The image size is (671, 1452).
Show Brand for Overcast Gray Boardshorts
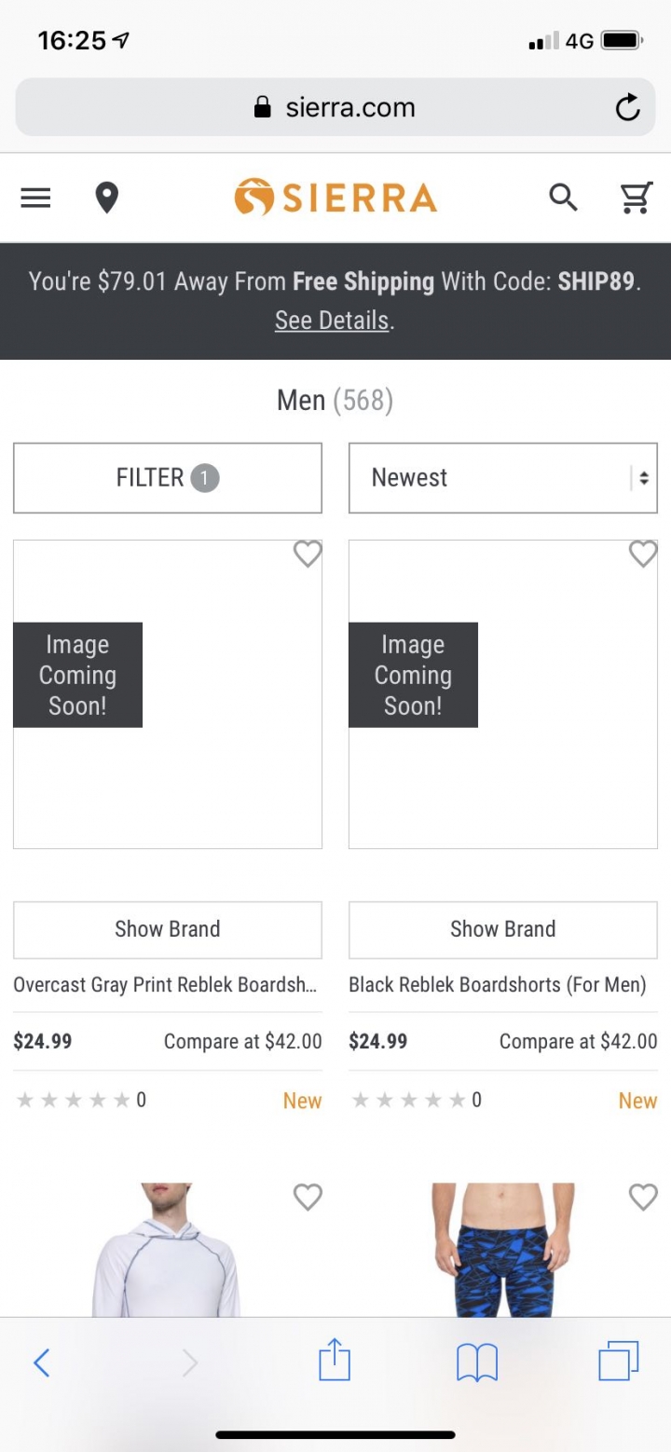(x=168, y=929)
